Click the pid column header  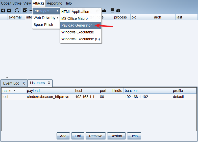(x=141, y=17)
